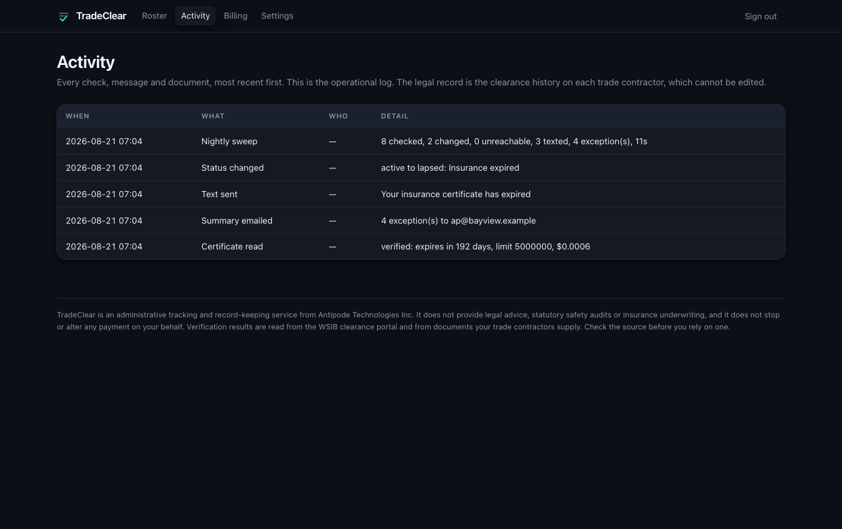The height and width of the screenshot is (529, 842).
Task: Click Sign out
Action: pyautogui.click(x=761, y=16)
